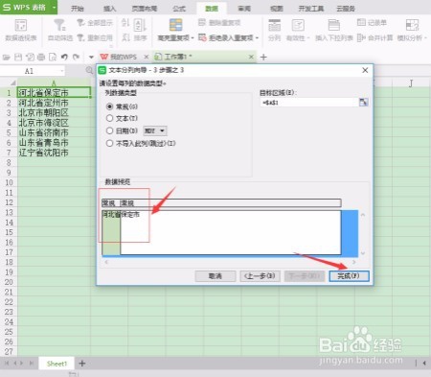Select the 不导入此列(跳过) radio option
This screenshot has height=377, width=431.
(x=109, y=143)
